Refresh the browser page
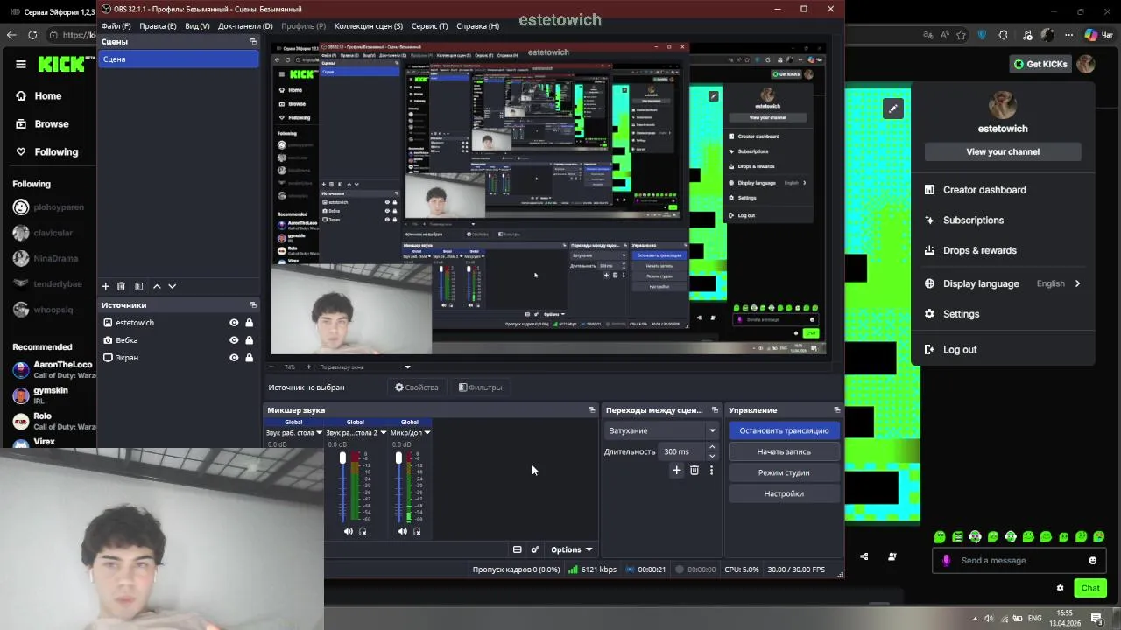This screenshot has height=630, width=1121. 32,35
